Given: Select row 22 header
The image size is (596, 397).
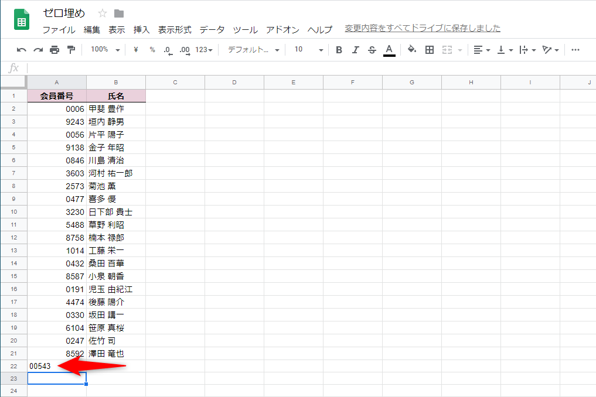Looking at the screenshot, I should [x=13, y=366].
